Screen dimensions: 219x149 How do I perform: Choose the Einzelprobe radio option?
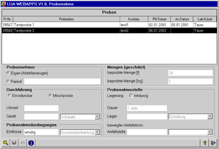(x=10, y=95)
